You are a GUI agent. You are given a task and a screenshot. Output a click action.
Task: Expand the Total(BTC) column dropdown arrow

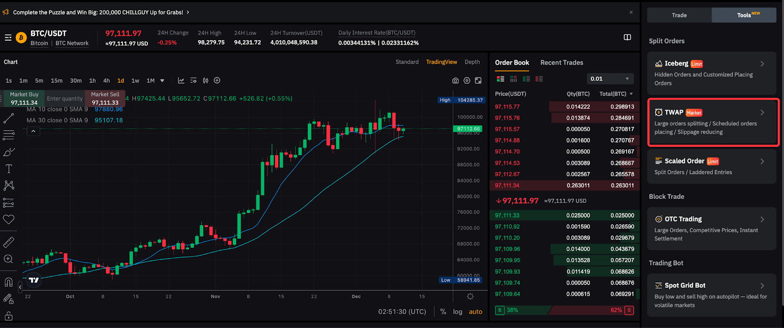[x=631, y=94]
